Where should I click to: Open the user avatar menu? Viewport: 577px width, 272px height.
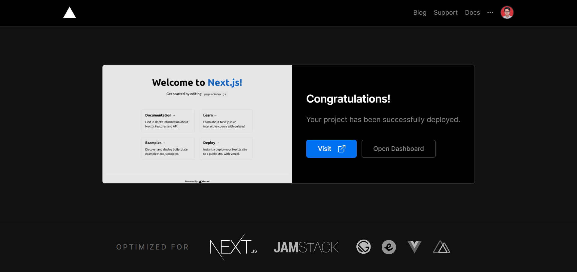coord(507,13)
